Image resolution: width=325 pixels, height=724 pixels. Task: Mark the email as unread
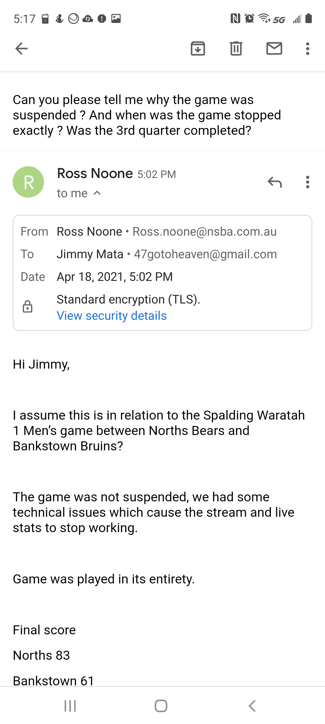[x=274, y=49]
